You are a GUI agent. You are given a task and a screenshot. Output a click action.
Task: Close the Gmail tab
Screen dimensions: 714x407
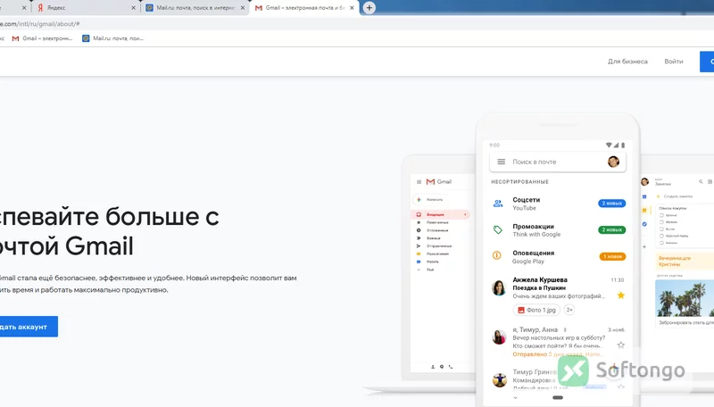[352, 8]
